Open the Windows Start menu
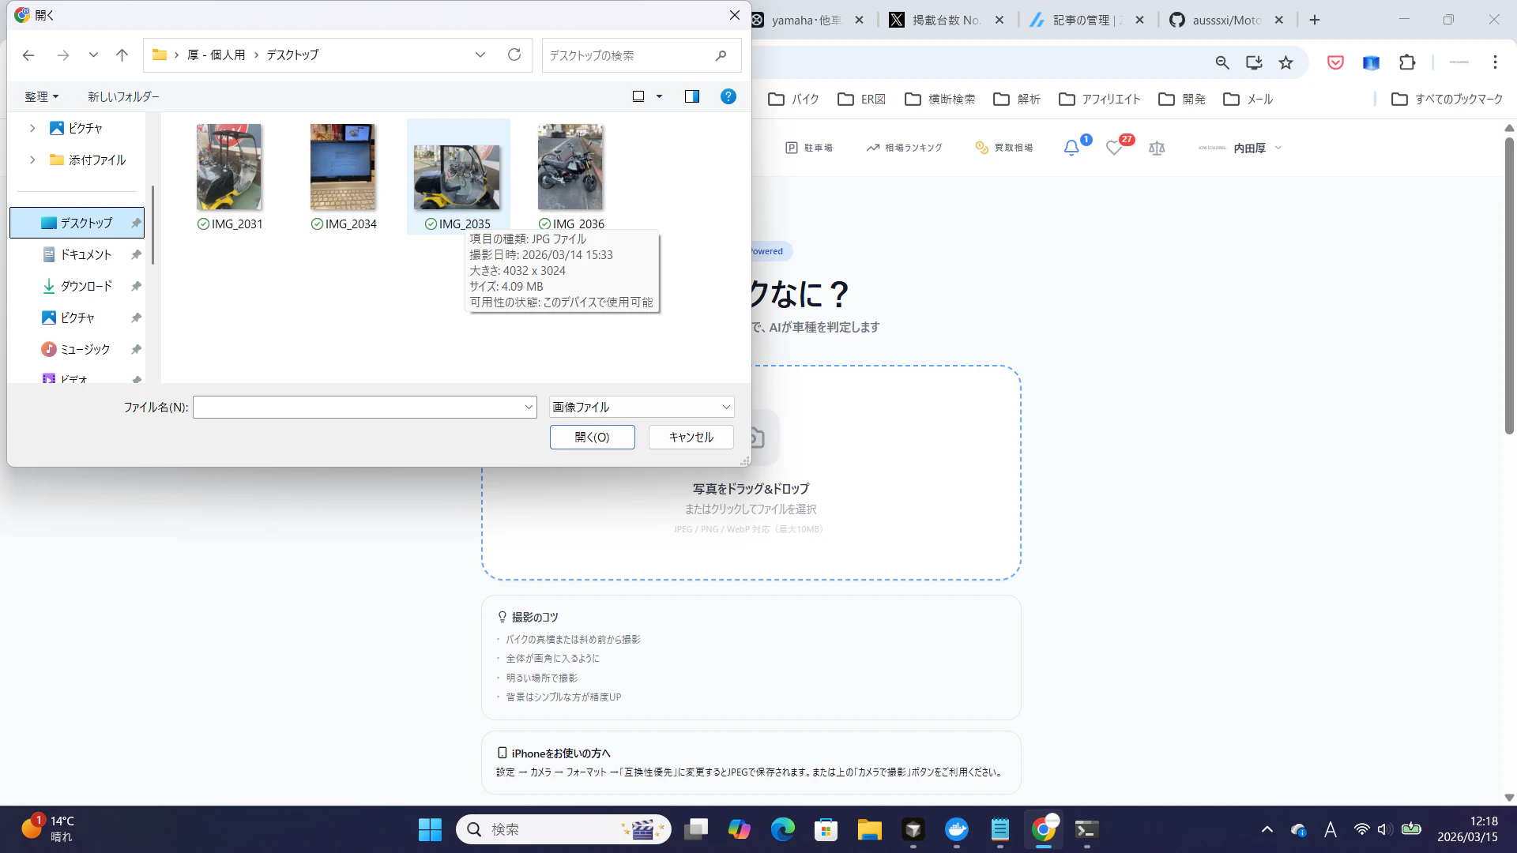 click(430, 829)
